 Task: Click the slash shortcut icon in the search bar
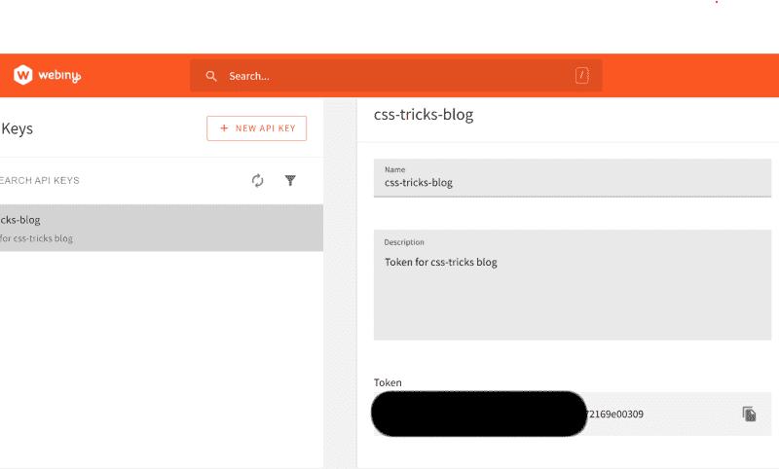tap(581, 76)
